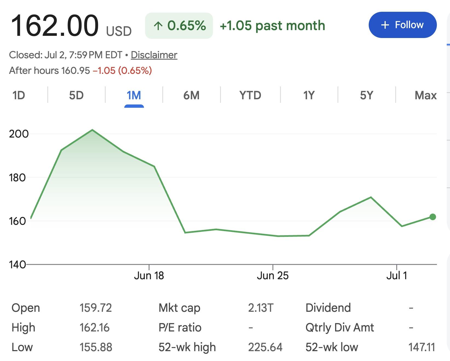
Task: Switch to the 1Y chart range
Action: click(309, 95)
